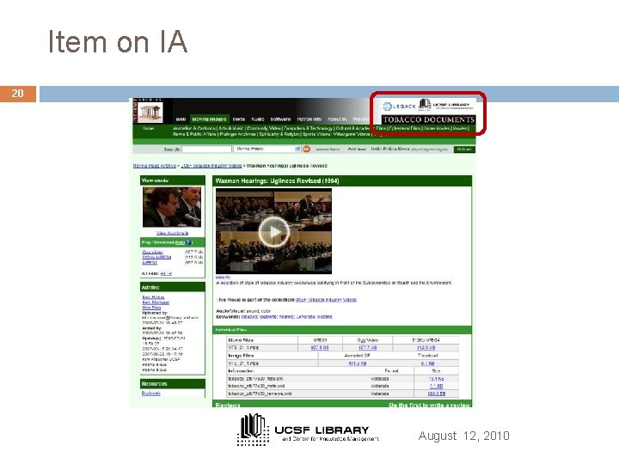Open the Item Manager admin link
This screenshot has width=619, height=464.
[x=156, y=302]
